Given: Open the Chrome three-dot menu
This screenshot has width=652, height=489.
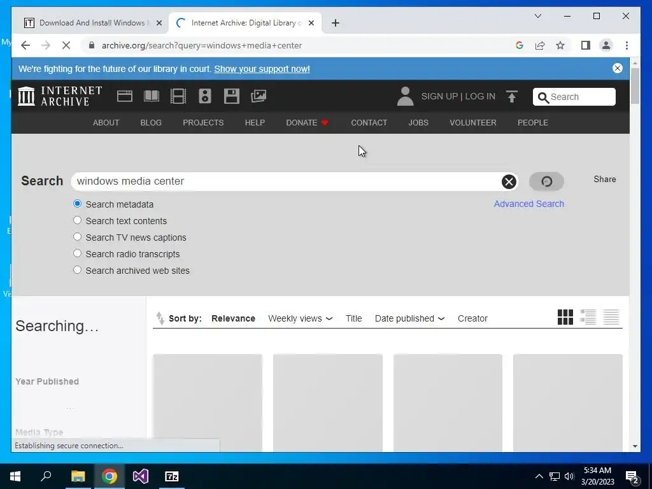Looking at the screenshot, I should click(627, 45).
